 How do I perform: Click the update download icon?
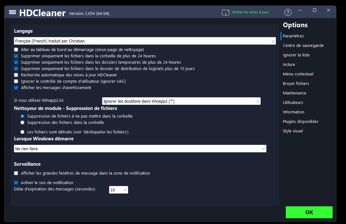tap(225, 12)
